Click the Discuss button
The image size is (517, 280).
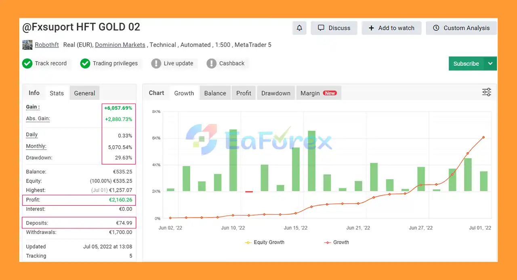(x=334, y=28)
